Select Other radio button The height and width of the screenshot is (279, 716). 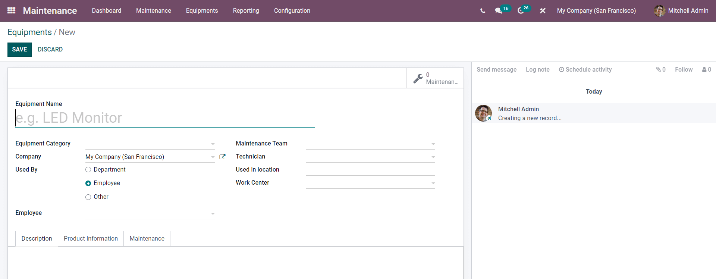[88, 197]
